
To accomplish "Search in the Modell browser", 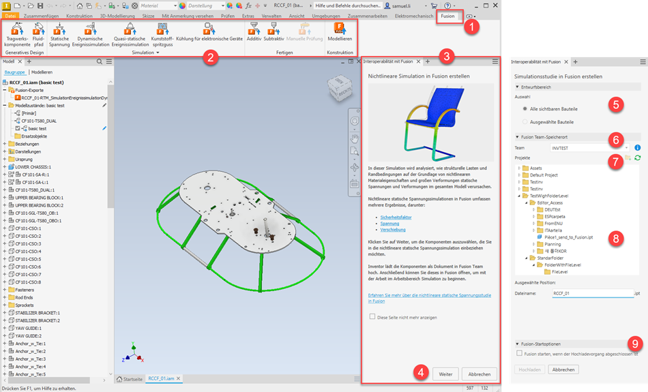I will tap(99, 61).
